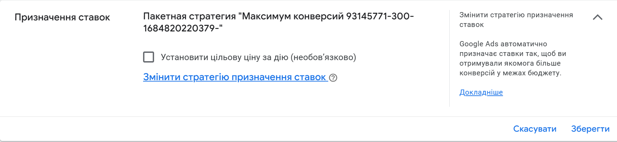617x142 pixels.
Task: Click the number '93145771-300-' in the strategy name
Action: (380, 16)
